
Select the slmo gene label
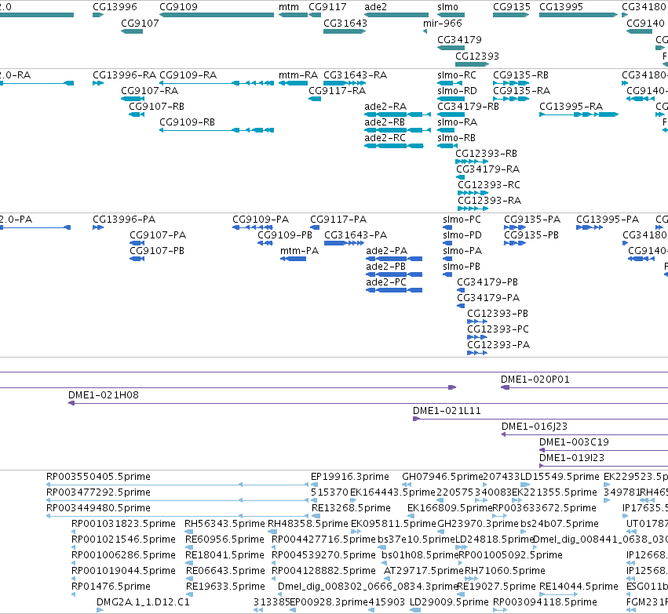[x=447, y=7]
